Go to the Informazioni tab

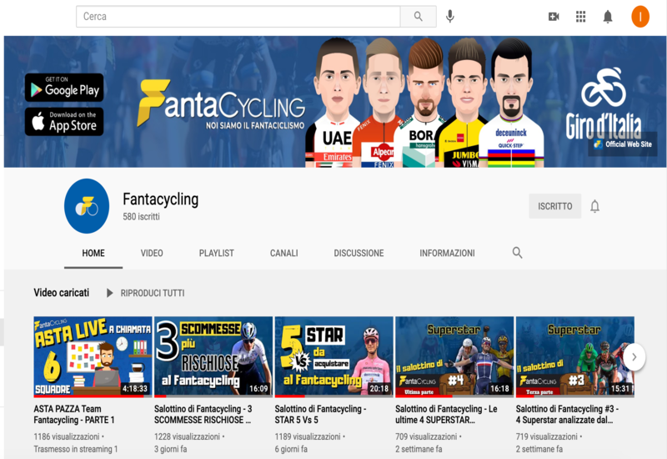click(447, 253)
